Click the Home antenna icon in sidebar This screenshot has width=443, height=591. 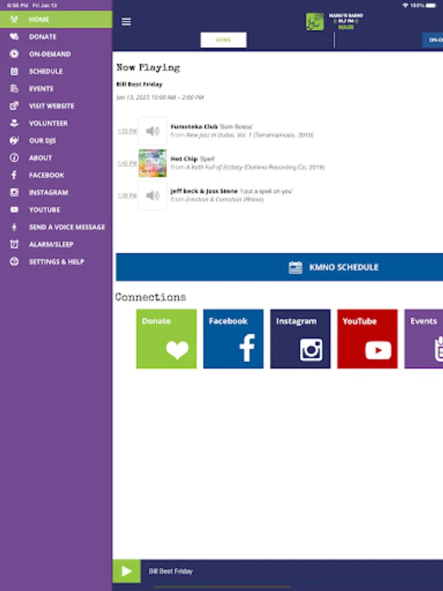click(x=14, y=19)
